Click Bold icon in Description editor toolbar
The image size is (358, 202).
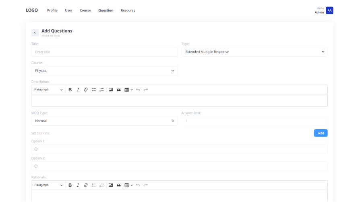coord(70,90)
